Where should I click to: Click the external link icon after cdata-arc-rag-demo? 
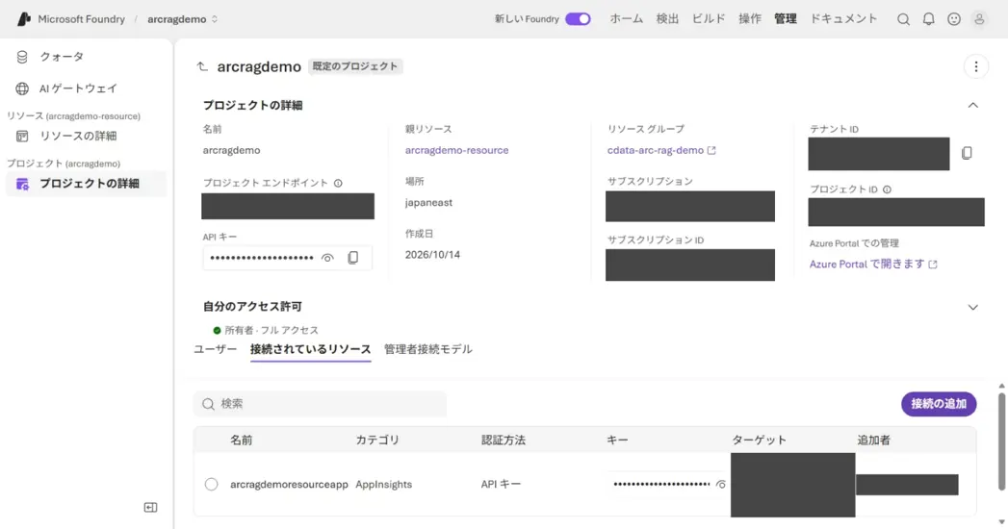pos(711,150)
